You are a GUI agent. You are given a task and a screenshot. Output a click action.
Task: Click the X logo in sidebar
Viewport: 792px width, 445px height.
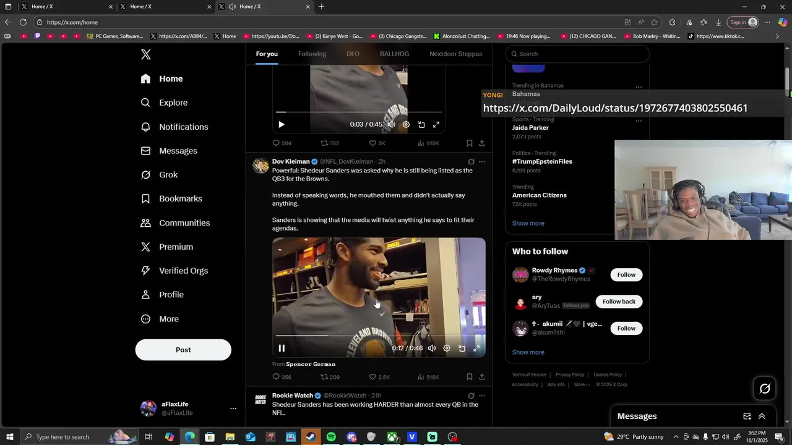[146, 54]
